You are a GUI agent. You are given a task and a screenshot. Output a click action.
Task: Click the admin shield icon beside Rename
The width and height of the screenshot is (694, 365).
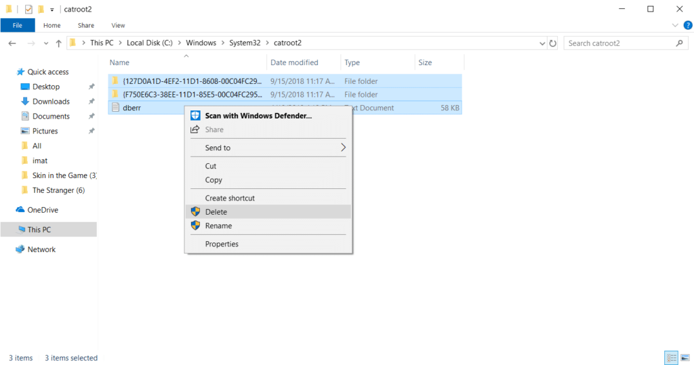click(x=195, y=226)
